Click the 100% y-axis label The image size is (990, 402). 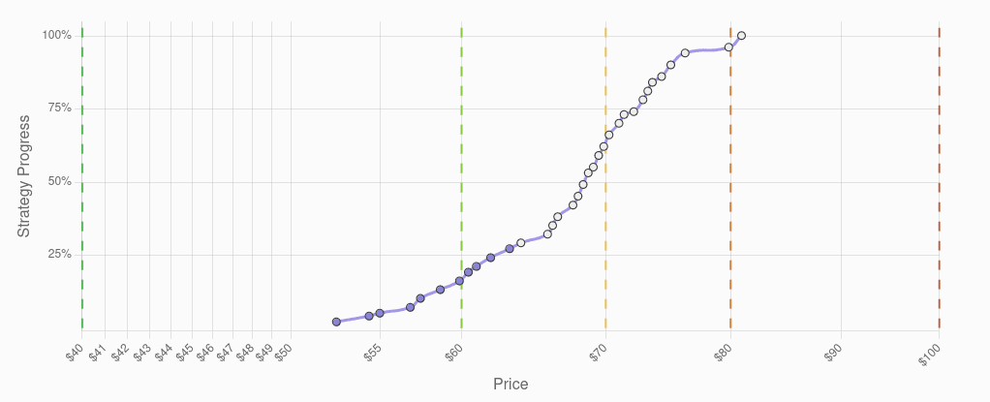click(56, 36)
